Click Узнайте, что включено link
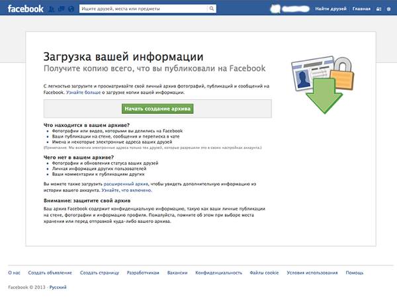The image size is (397, 299). (126, 190)
